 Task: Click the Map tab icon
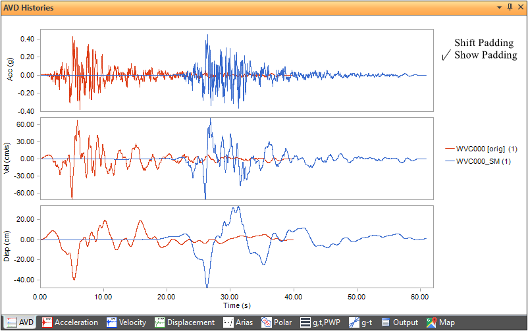pos(431,322)
